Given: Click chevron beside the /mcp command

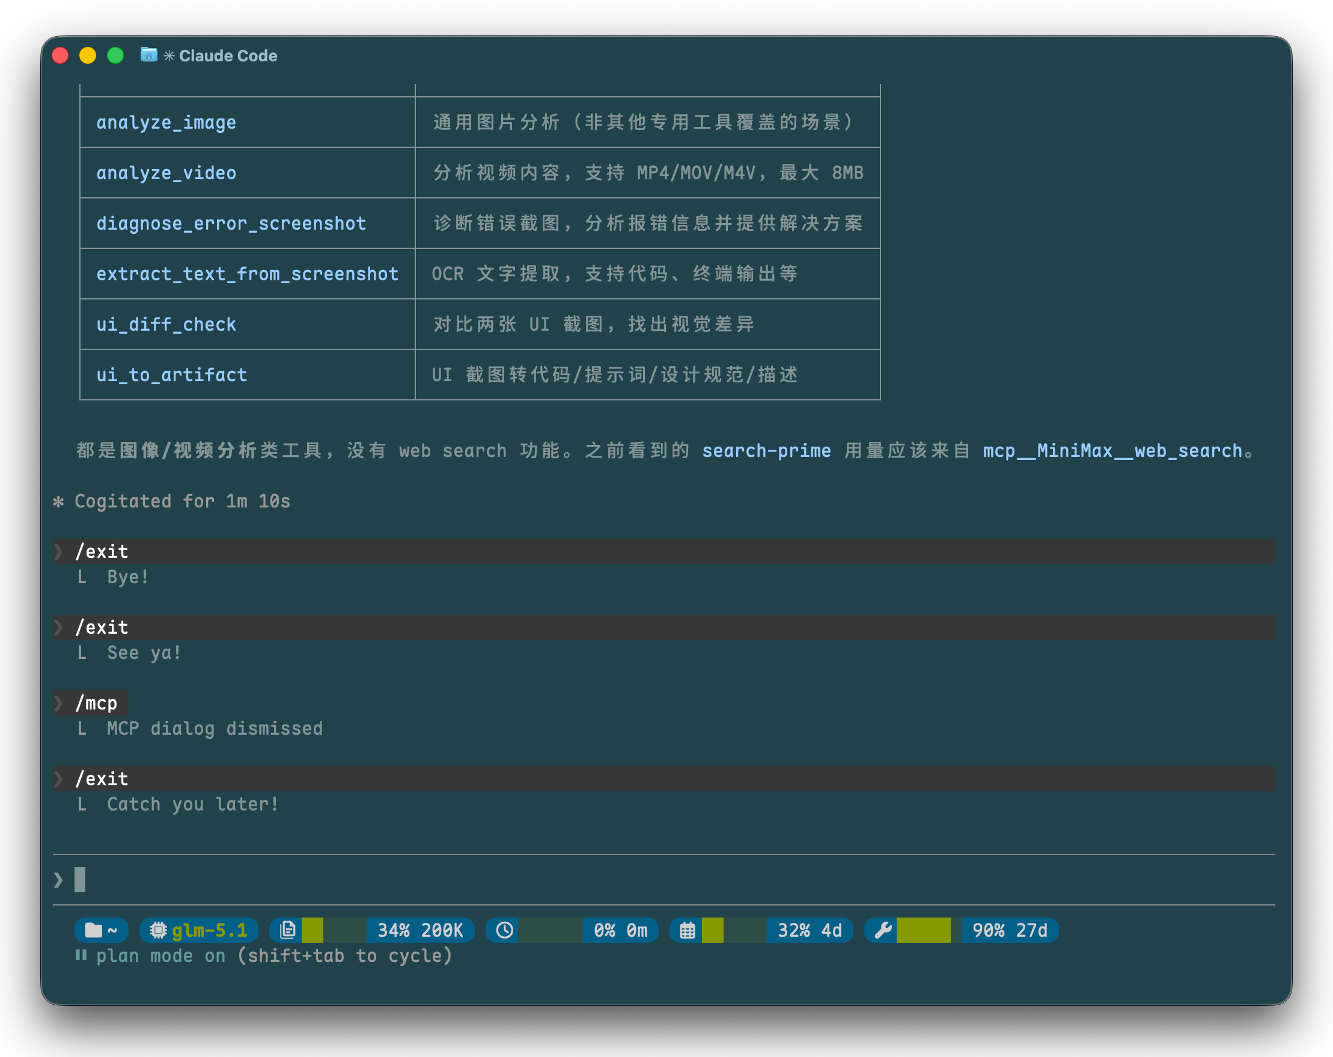Looking at the screenshot, I should click(x=58, y=703).
